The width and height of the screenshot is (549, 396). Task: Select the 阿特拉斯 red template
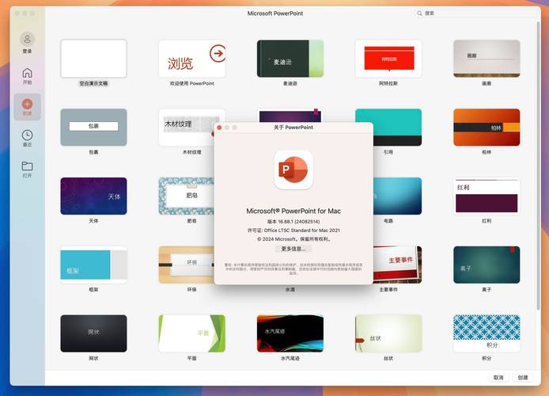(x=388, y=59)
